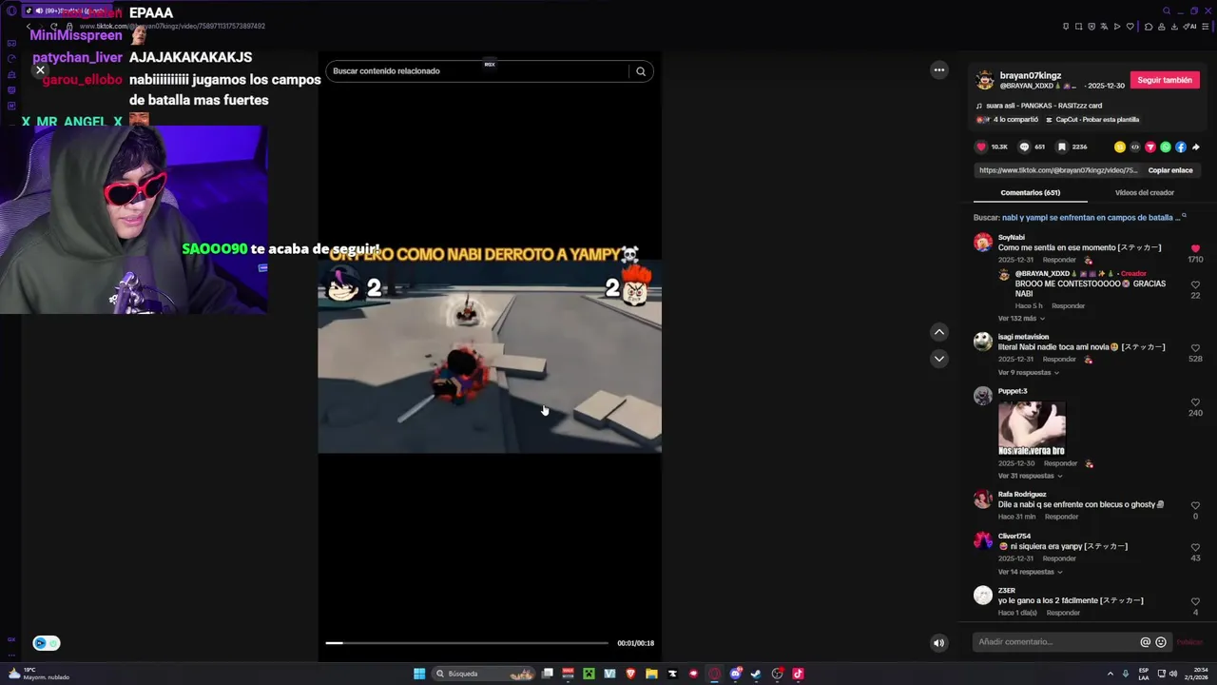Click the video URL text field
The image size is (1217, 685).
1057,170
